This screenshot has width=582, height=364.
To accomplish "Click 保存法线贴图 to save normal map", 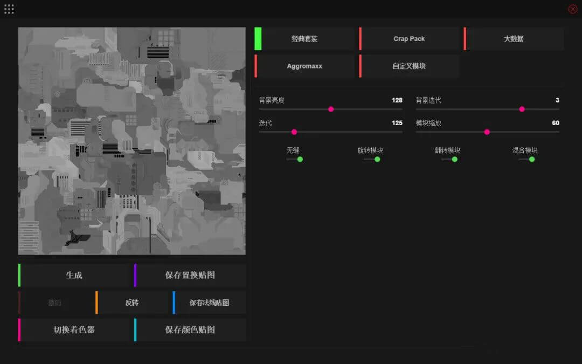I will coord(209,303).
